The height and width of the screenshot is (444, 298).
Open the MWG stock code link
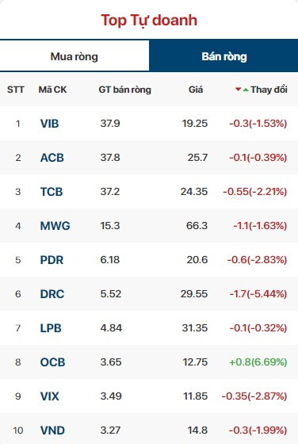(55, 226)
